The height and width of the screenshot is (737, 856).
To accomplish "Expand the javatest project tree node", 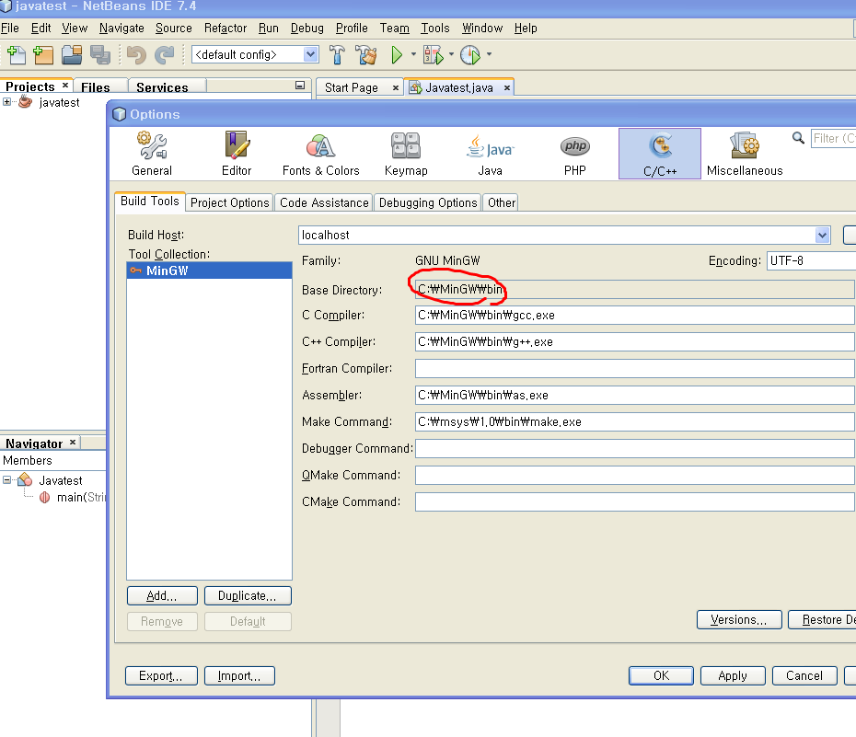I will pyautogui.click(x=7, y=102).
